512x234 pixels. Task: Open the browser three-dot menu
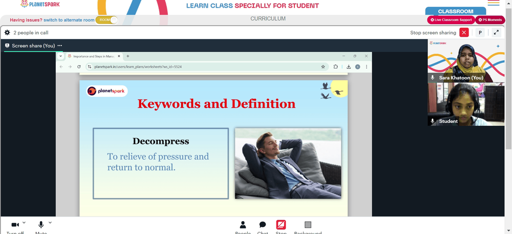click(x=367, y=67)
